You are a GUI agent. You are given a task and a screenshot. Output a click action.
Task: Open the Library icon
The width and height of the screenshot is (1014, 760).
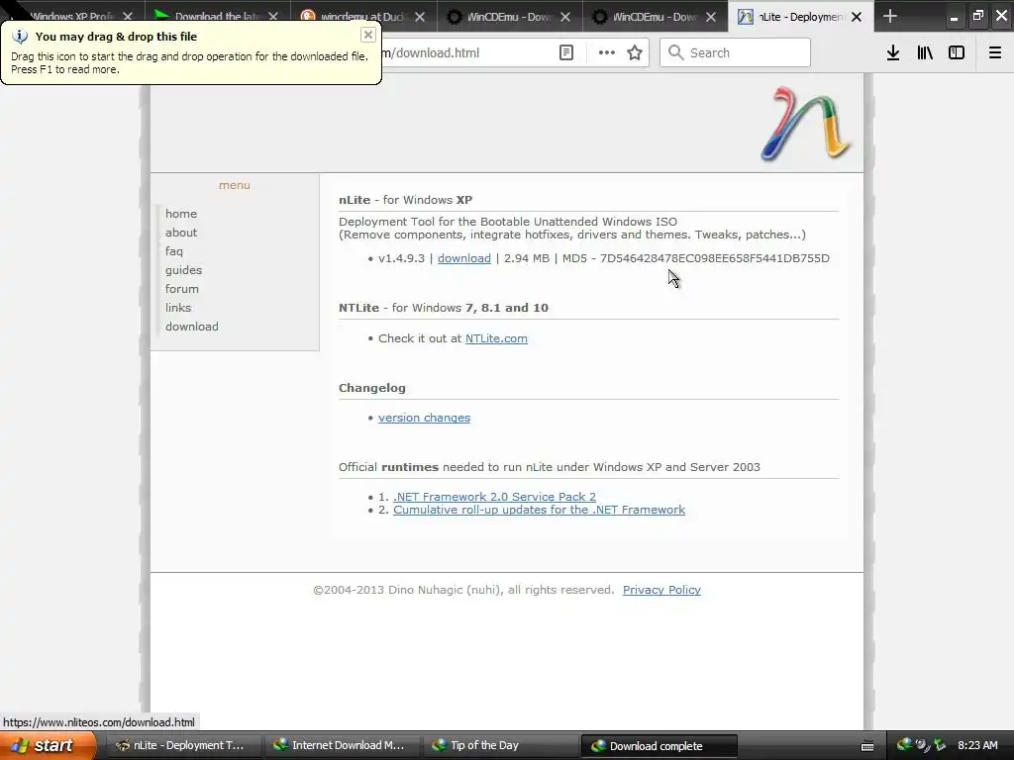(x=925, y=53)
